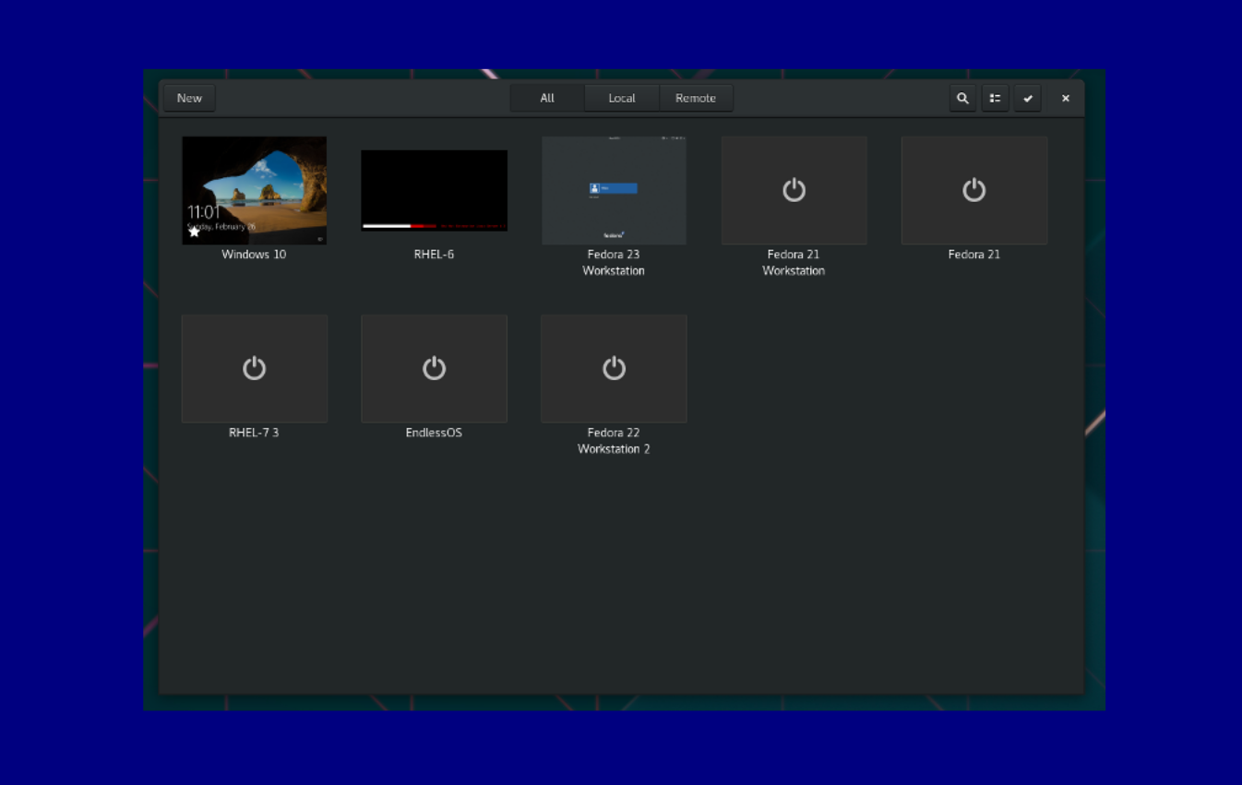Open the Fedora 23 Workstation thumbnail
The width and height of the screenshot is (1242, 785).
(x=614, y=190)
